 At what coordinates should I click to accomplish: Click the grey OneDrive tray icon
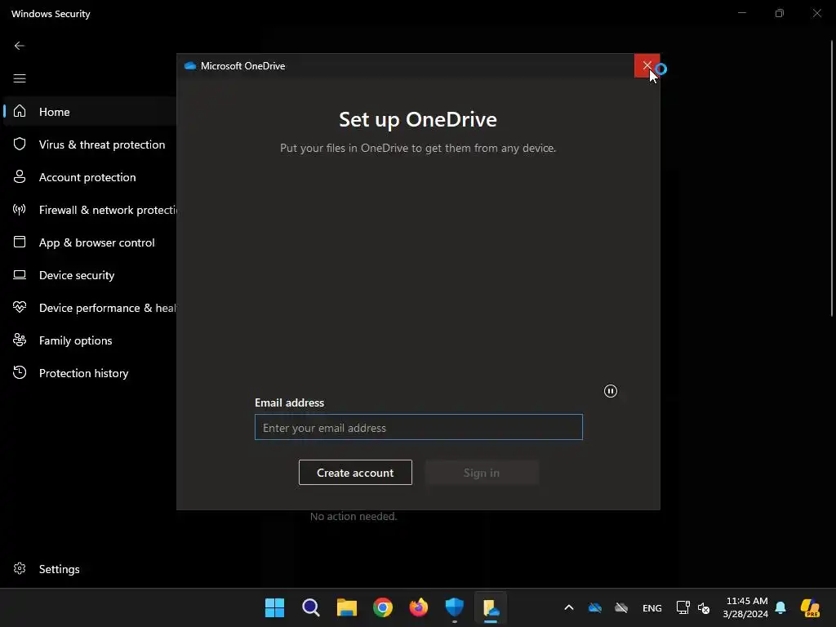point(621,607)
